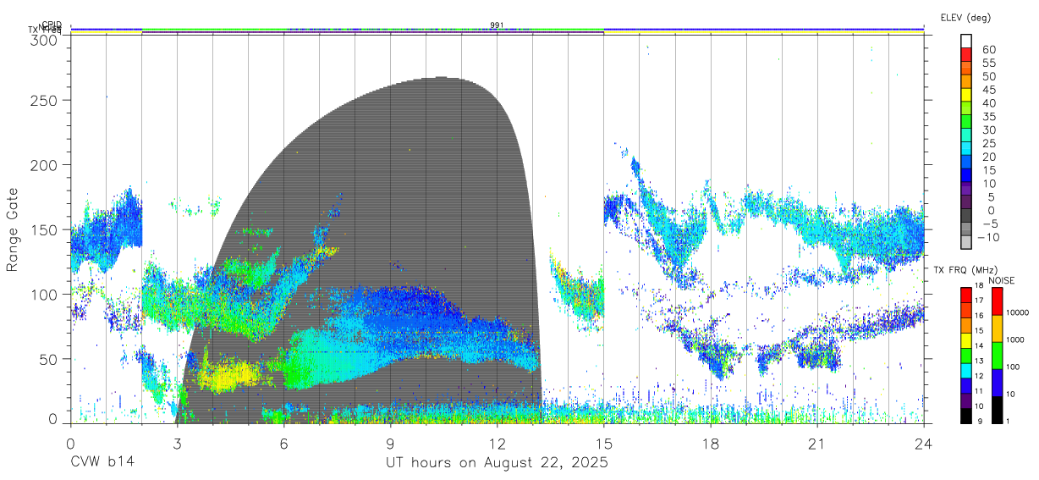
Task: Click the "100" label on the NOISE scale
Action: click(x=1014, y=367)
